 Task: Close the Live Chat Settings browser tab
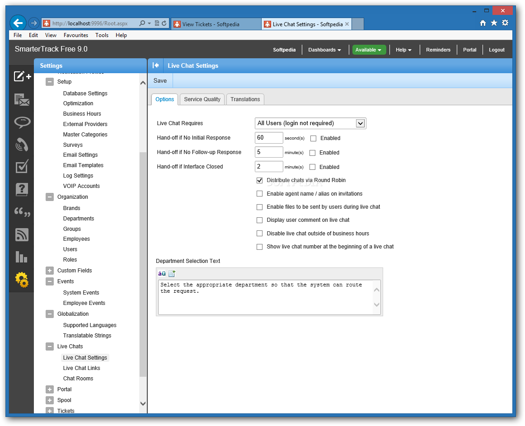click(x=347, y=24)
